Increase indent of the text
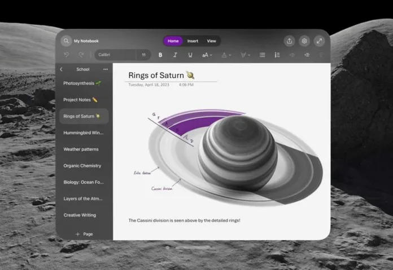The height and width of the screenshot is (270, 393). (x=307, y=55)
